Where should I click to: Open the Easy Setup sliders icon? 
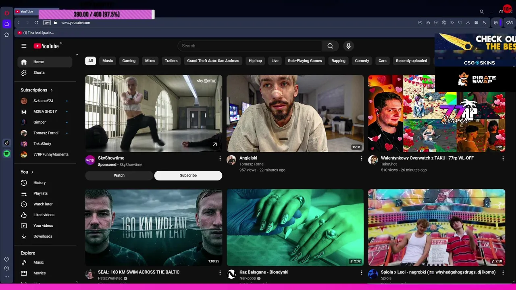click(476, 23)
